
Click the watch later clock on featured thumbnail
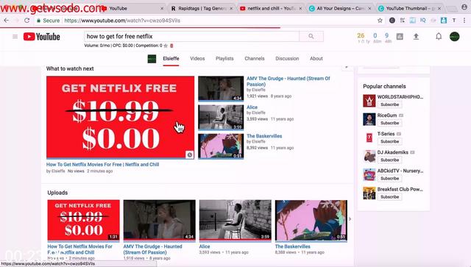coord(190,154)
